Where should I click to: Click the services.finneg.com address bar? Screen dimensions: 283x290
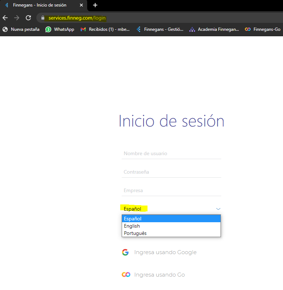click(x=145, y=18)
